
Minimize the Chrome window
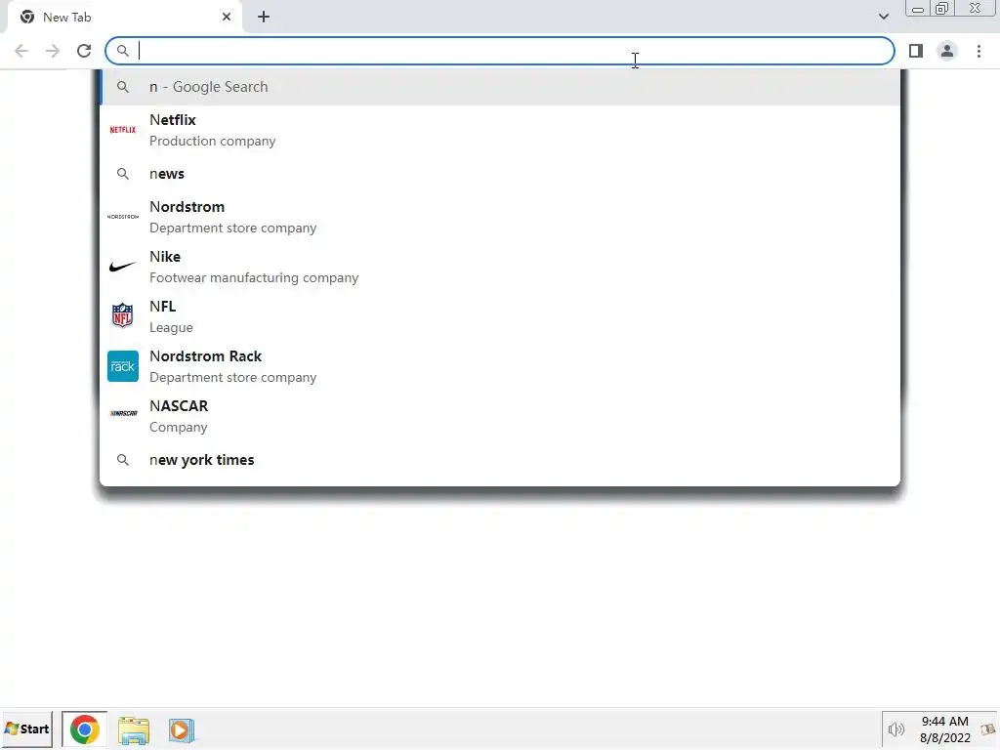click(x=918, y=9)
